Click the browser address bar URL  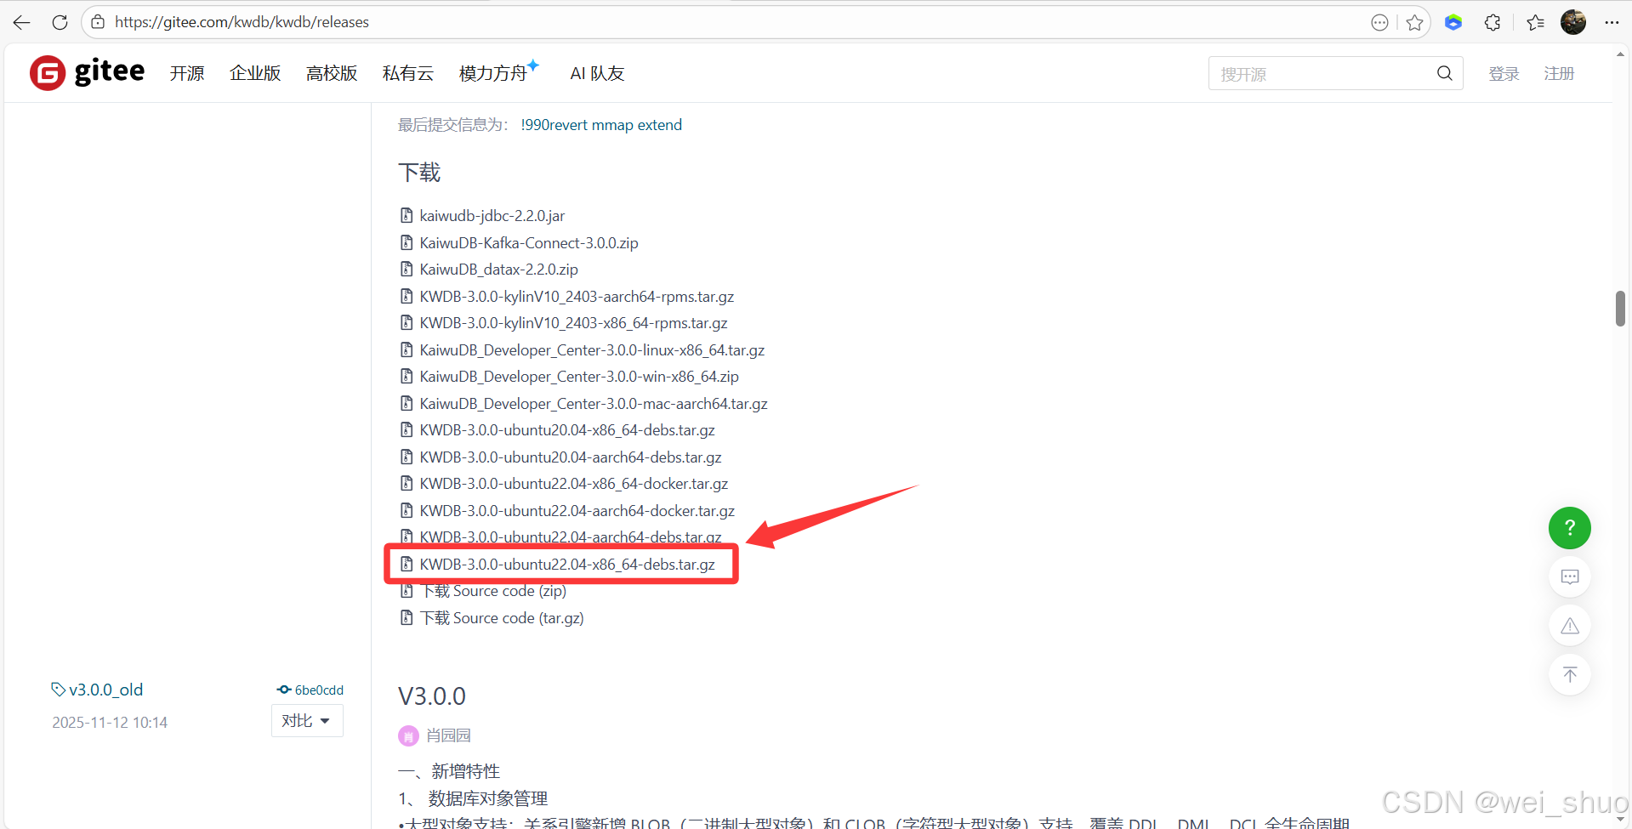point(242,22)
